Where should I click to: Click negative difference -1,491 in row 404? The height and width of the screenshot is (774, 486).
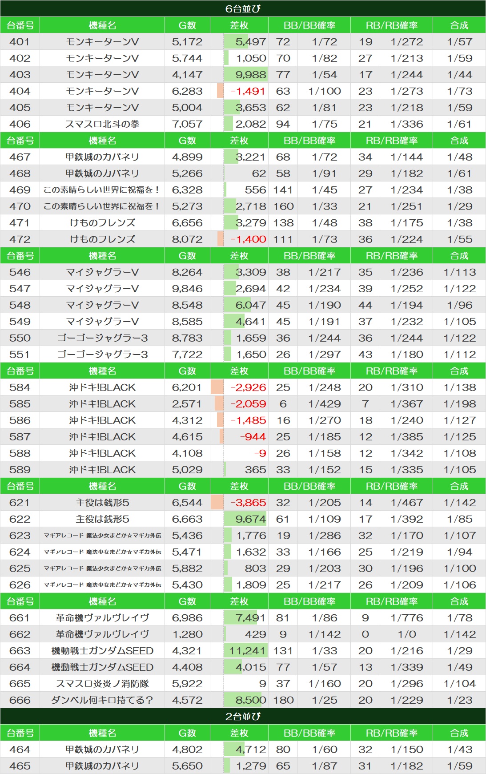[x=248, y=91]
